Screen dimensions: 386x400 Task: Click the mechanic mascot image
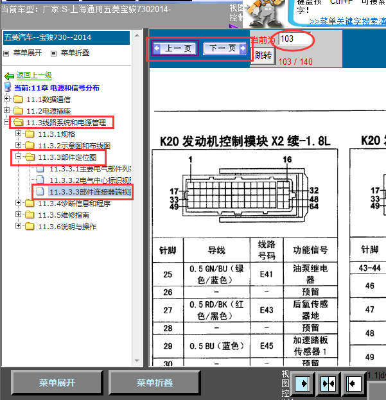(x=265, y=13)
